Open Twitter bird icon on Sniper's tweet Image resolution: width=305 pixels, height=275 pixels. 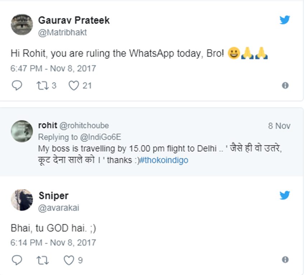pyautogui.click(x=285, y=195)
